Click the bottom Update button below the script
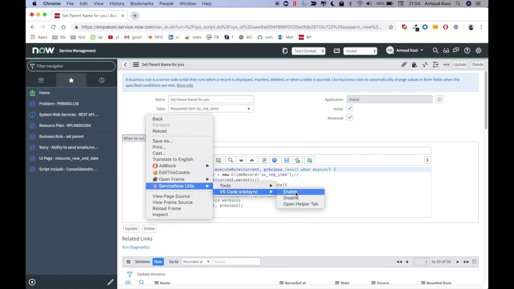The height and width of the screenshot is (289, 514). pos(131,228)
